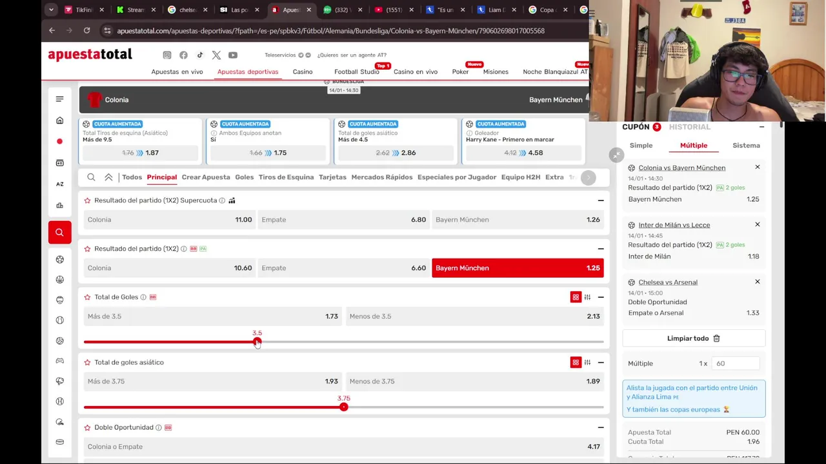The image size is (826, 464).
Task: Open stats chart icon beside Supercuota
Action: click(232, 200)
